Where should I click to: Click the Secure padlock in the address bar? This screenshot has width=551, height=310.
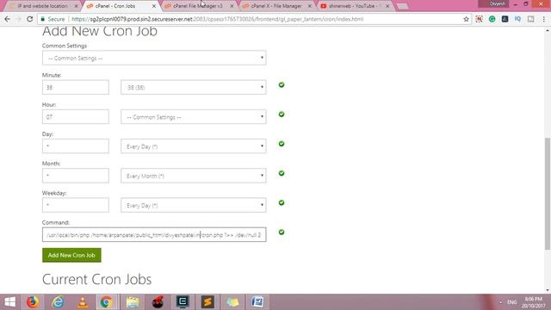[x=43, y=19]
